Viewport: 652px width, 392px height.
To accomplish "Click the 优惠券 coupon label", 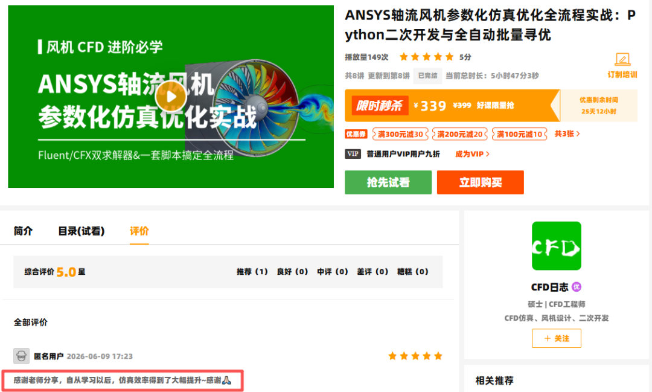I will (x=356, y=134).
